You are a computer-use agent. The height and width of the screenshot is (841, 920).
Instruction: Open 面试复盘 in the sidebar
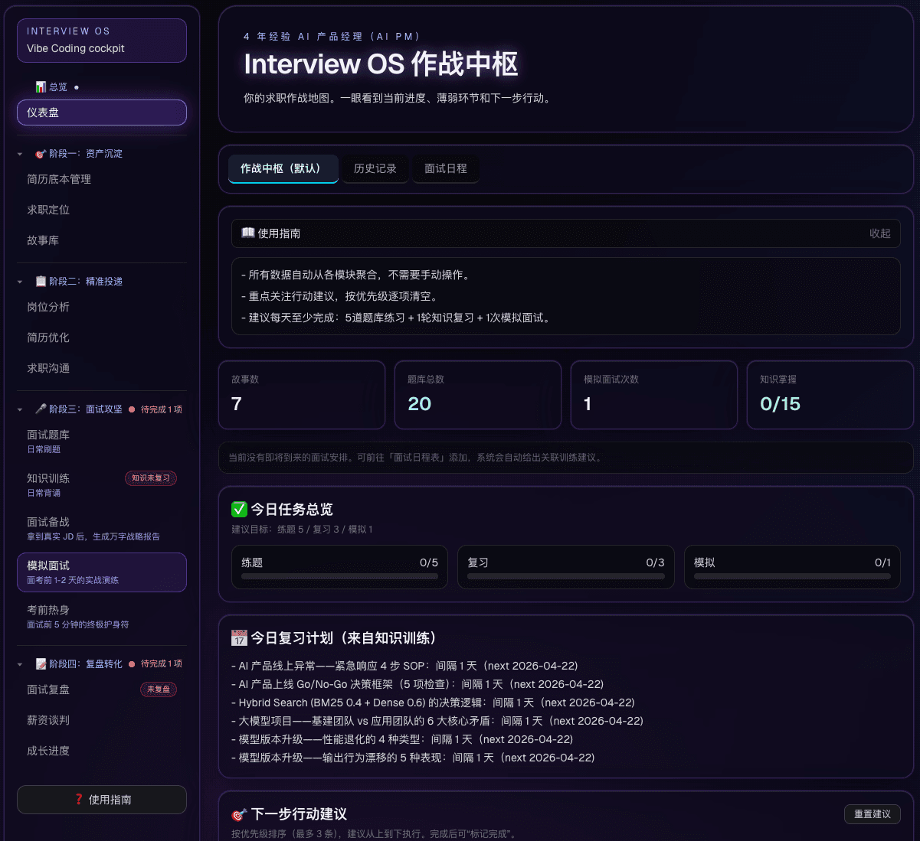(x=102, y=689)
